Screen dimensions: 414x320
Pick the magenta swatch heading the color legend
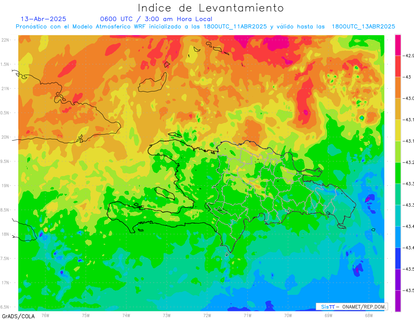click(x=398, y=45)
